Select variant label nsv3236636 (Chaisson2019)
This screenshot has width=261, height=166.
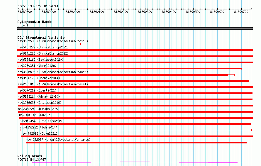pos(40,103)
